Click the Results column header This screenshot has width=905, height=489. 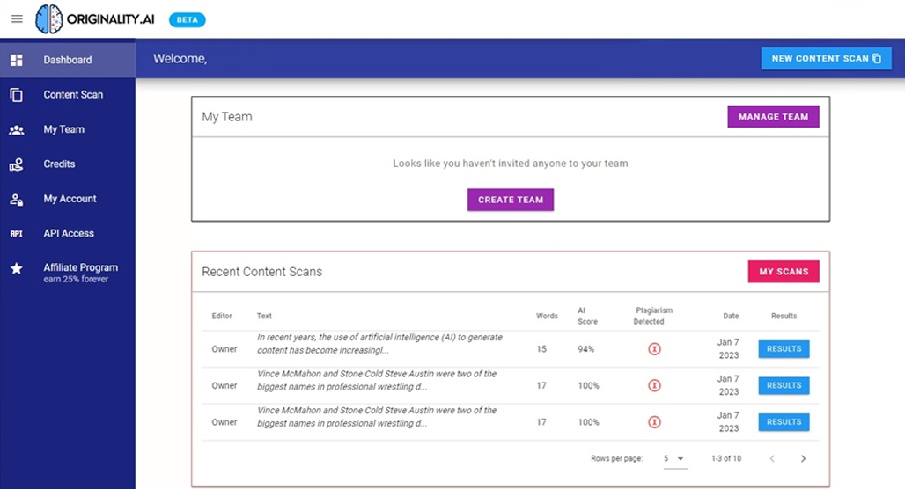(784, 316)
